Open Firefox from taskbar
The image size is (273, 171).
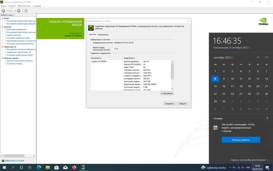click(74, 167)
